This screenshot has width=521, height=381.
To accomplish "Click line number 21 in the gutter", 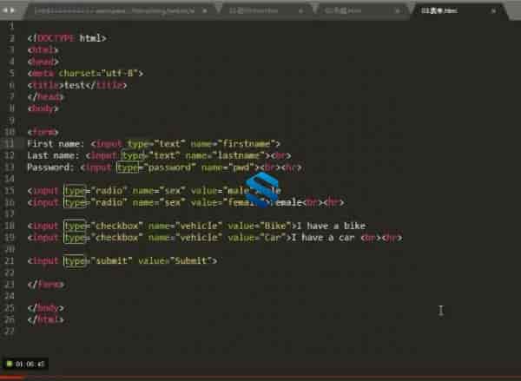I will (x=10, y=260).
